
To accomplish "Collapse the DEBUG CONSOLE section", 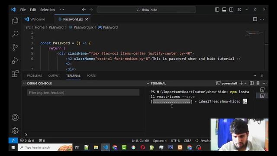I will point(25,83).
